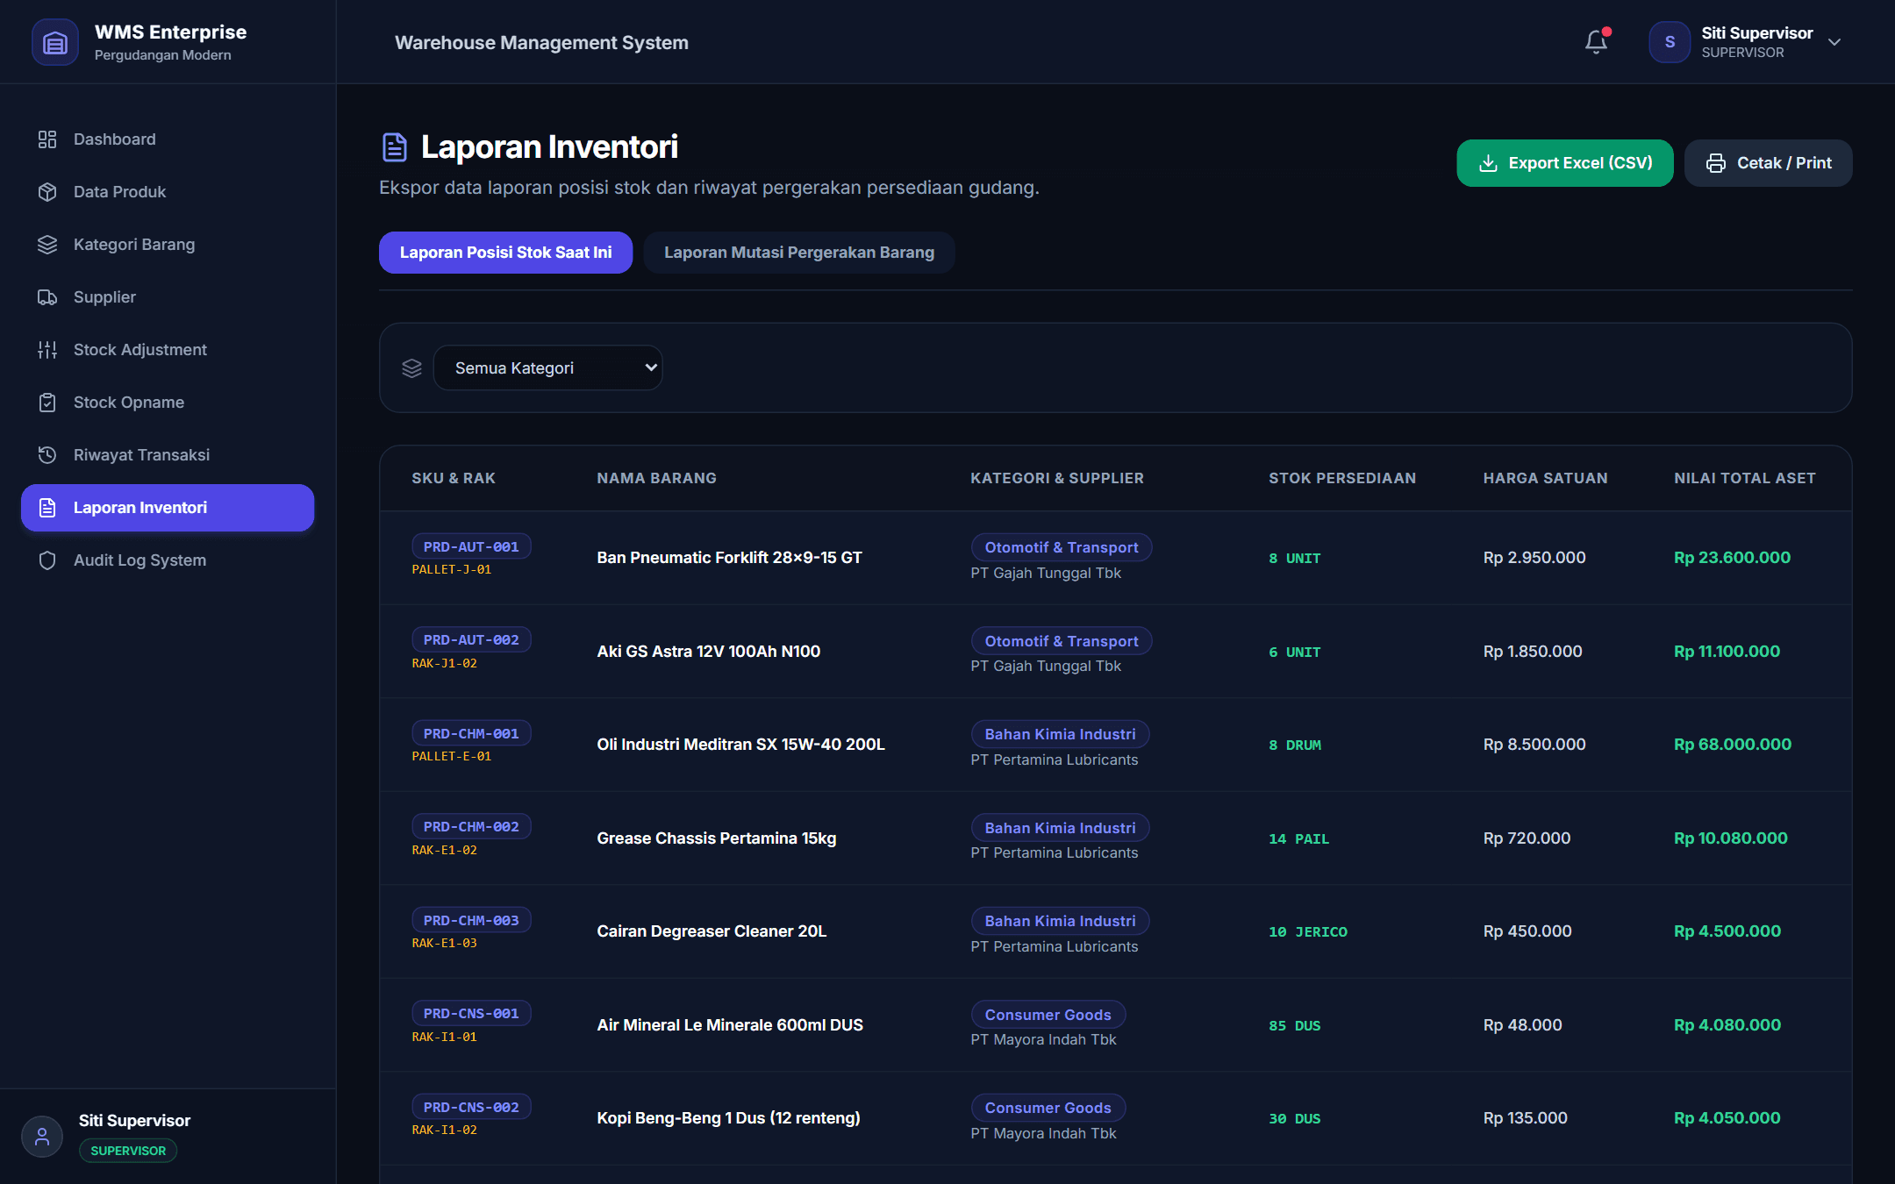
Task: Click the SUPERVISOR role badge in sidebar
Action: tap(128, 1151)
